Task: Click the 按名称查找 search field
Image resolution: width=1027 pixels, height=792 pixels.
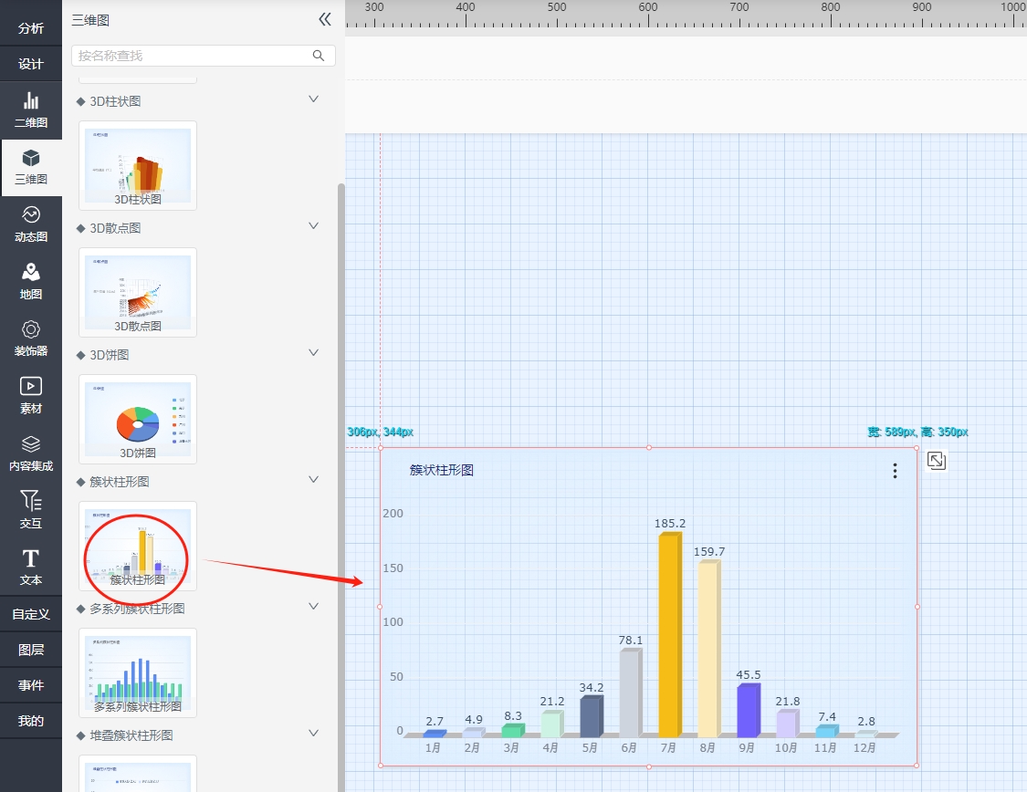Action: tap(194, 56)
